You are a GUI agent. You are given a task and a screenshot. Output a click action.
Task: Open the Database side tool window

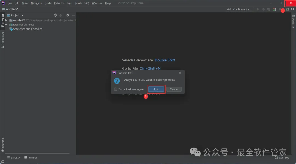click(x=293, y=21)
